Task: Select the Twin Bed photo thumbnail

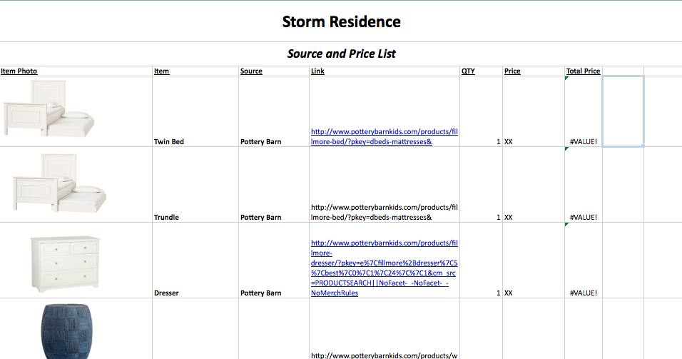Action: click(49, 108)
